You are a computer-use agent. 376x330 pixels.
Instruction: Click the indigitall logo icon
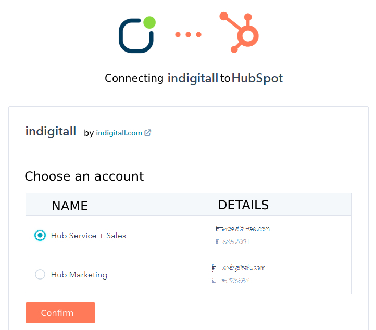(x=137, y=34)
